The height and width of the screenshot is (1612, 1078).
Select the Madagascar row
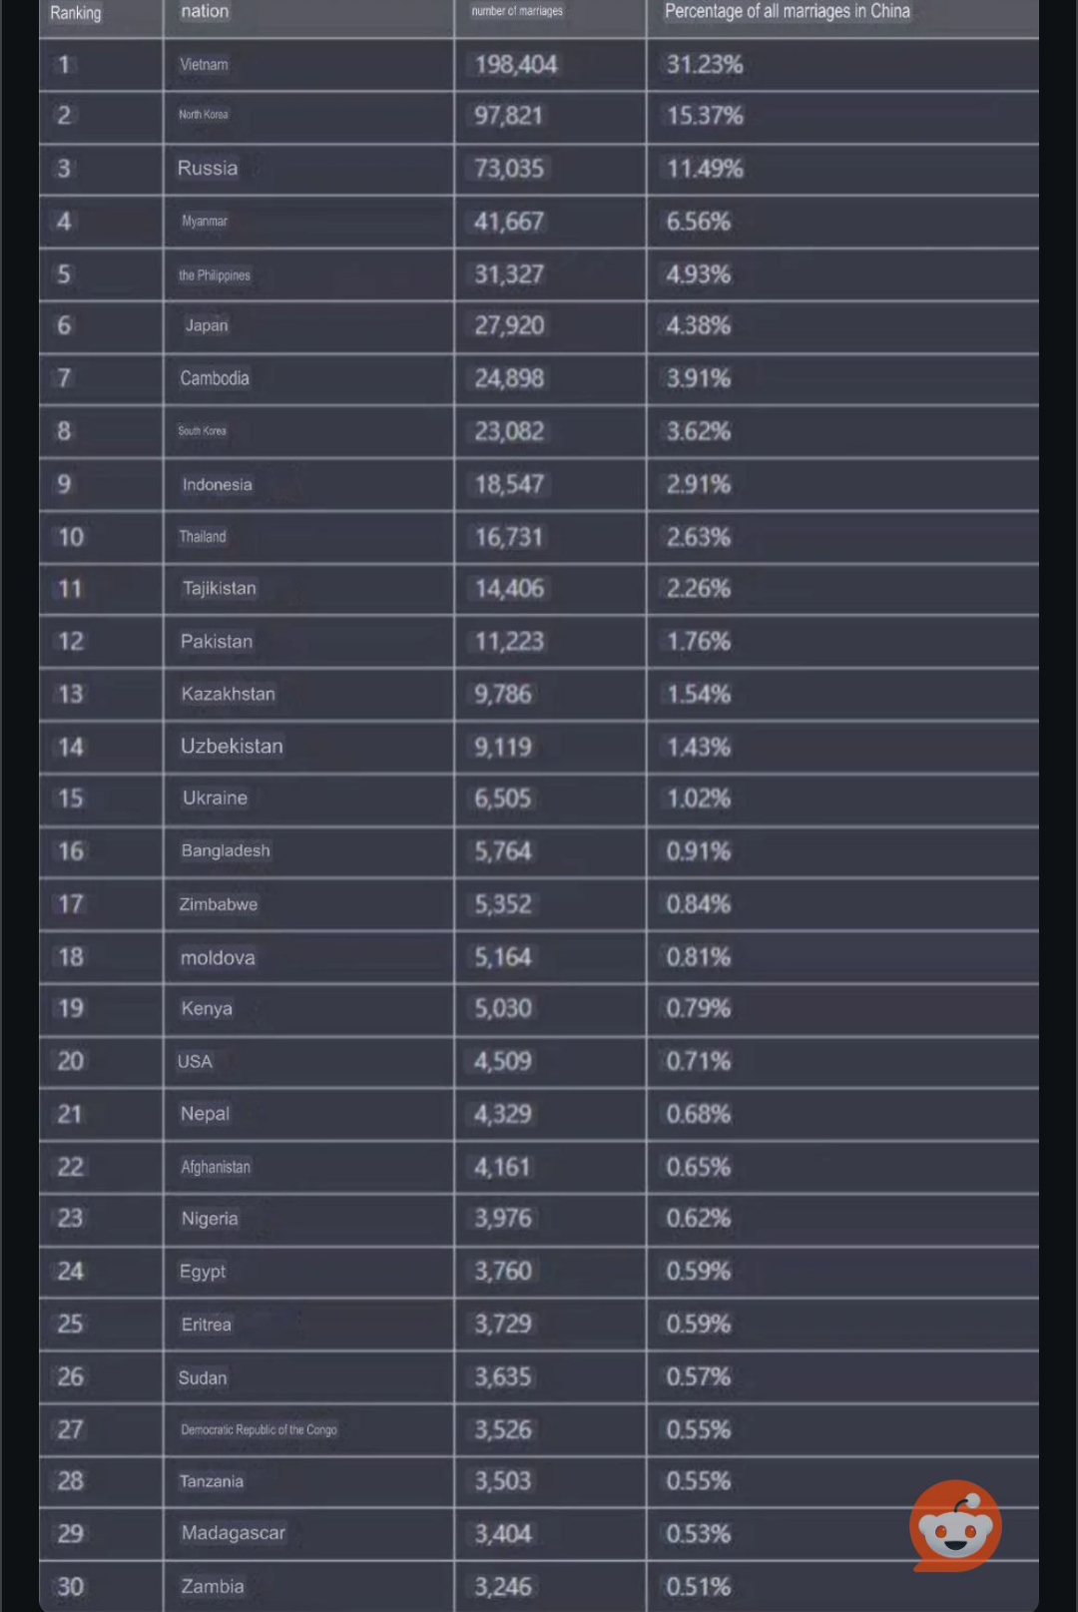[539, 1533]
